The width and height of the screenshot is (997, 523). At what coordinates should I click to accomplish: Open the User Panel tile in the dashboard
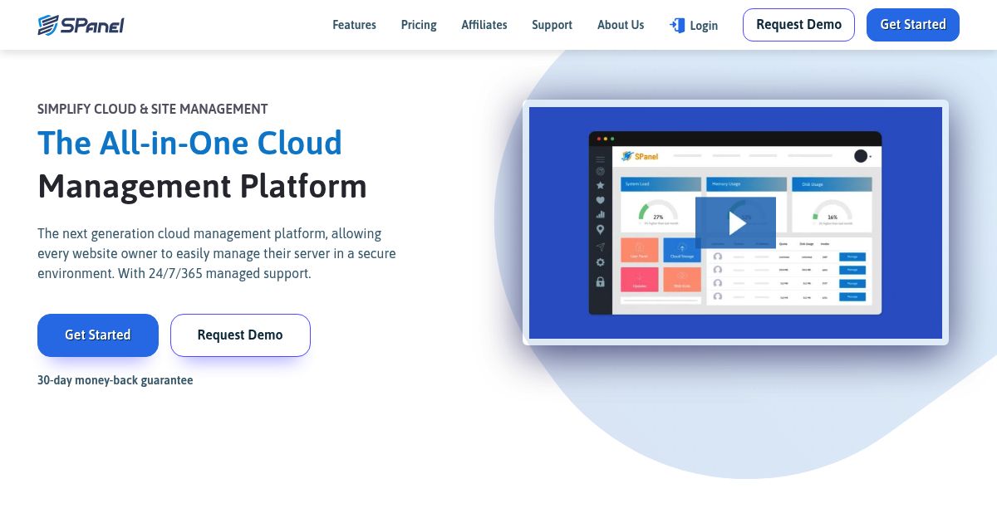(640, 250)
